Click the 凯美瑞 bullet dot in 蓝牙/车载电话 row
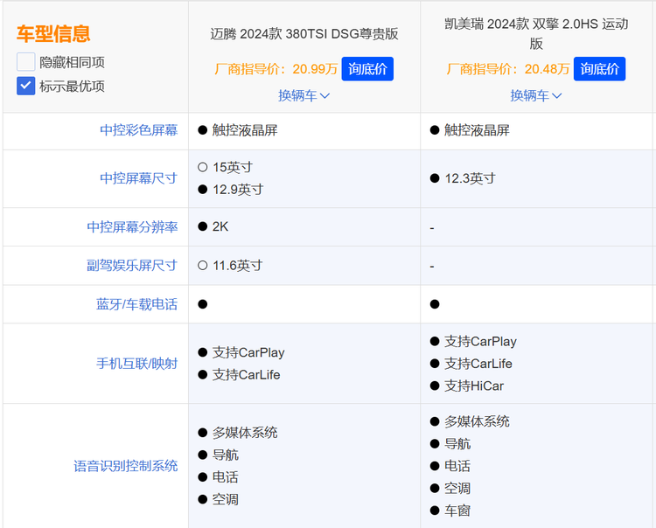The width and height of the screenshot is (656, 528). 435,304
